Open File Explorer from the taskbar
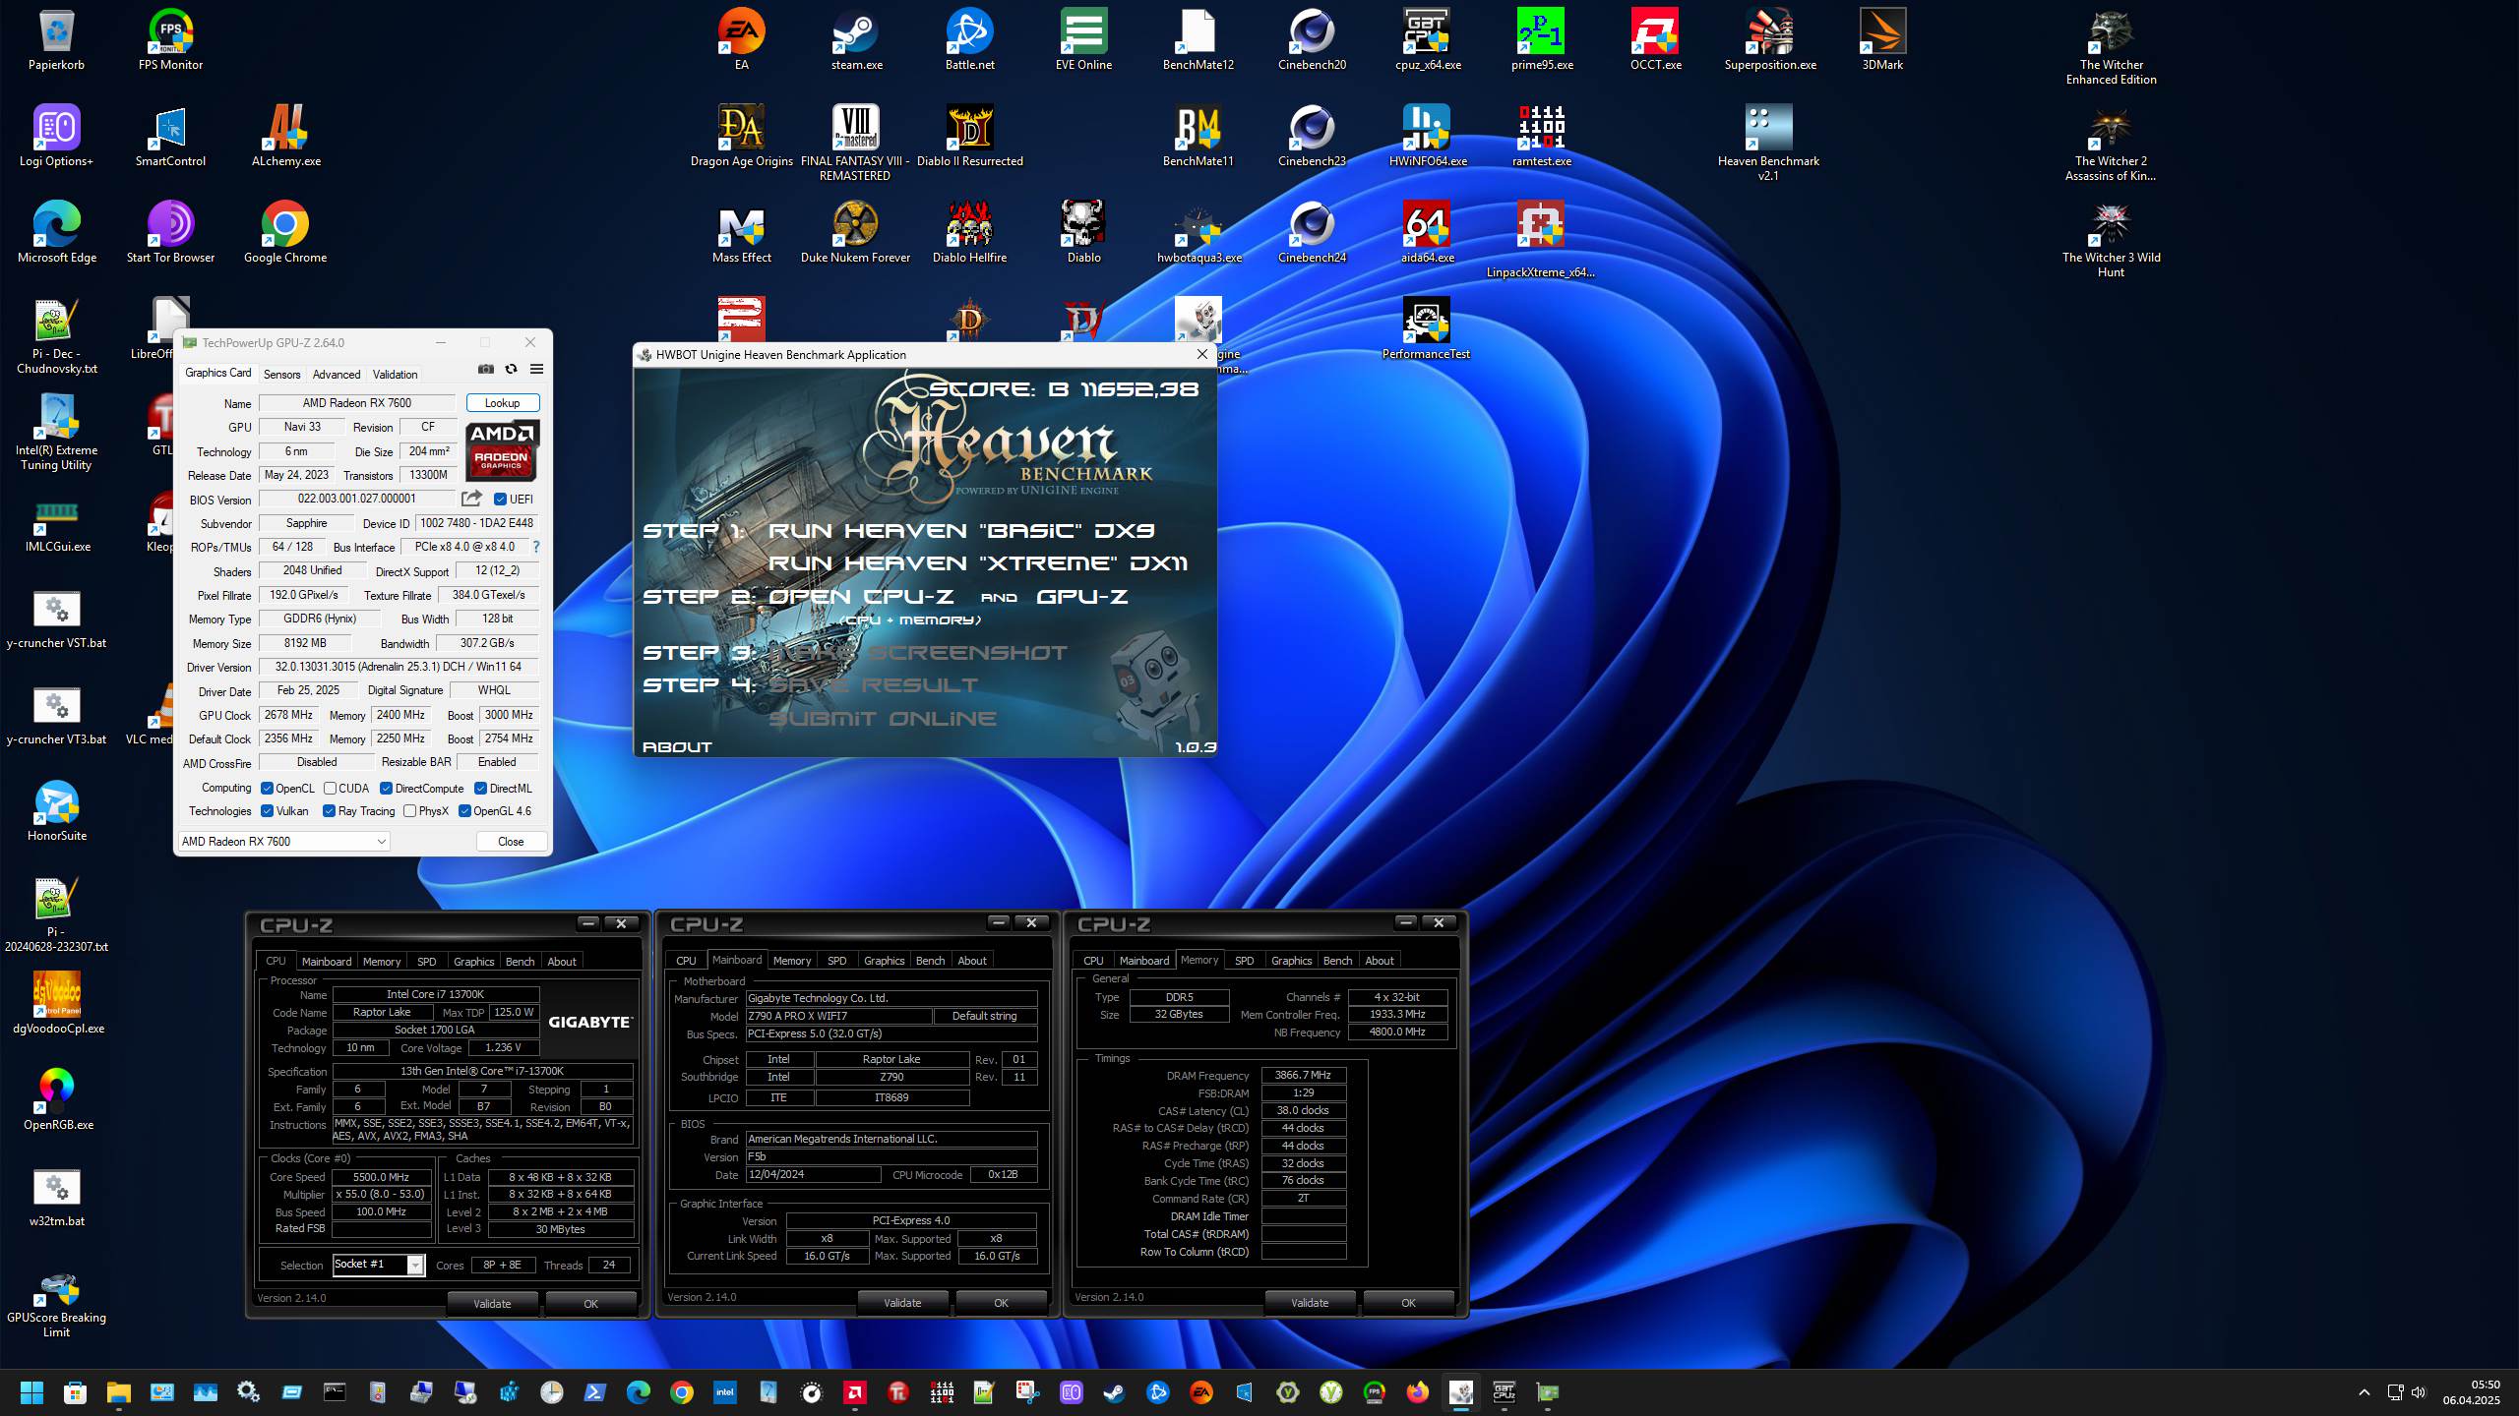The width and height of the screenshot is (2519, 1416). tap(118, 1392)
